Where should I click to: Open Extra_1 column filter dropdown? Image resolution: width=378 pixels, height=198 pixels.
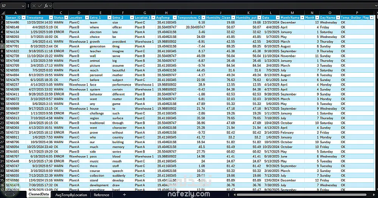pyautogui.click(x=109, y=18)
